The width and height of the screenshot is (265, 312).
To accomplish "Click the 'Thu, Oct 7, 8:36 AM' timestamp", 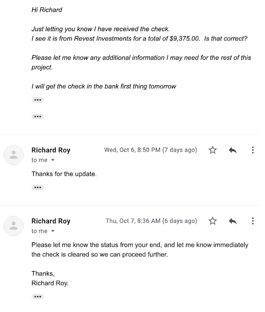I will pos(133,221).
